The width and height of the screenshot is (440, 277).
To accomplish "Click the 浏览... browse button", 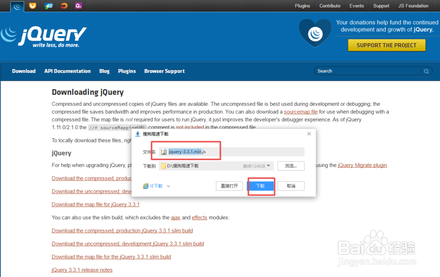I will coord(291,166).
